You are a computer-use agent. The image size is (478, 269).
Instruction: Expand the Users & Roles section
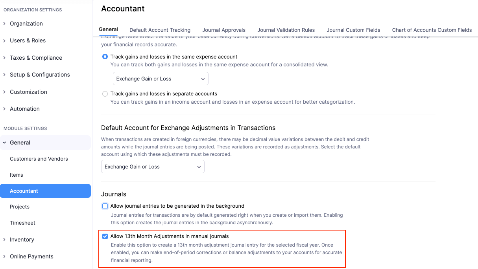point(27,40)
